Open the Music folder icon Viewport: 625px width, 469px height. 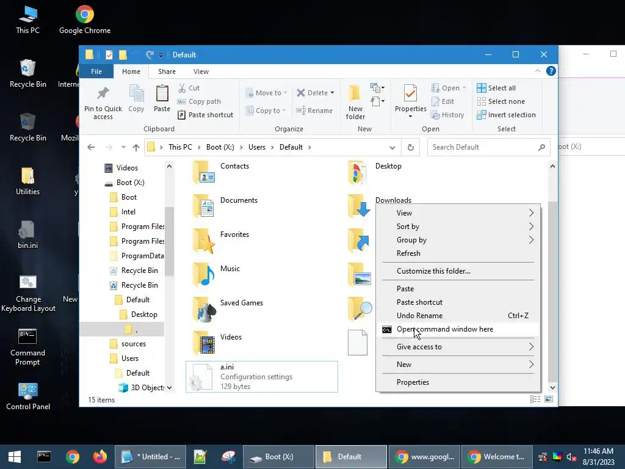click(204, 274)
